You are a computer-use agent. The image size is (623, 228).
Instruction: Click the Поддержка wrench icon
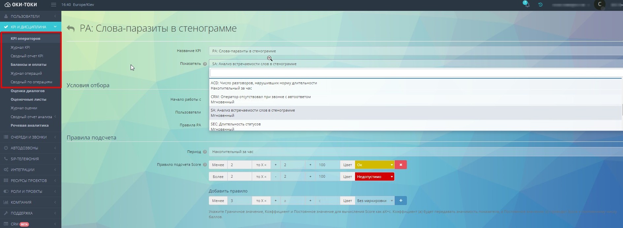[x=6, y=213]
